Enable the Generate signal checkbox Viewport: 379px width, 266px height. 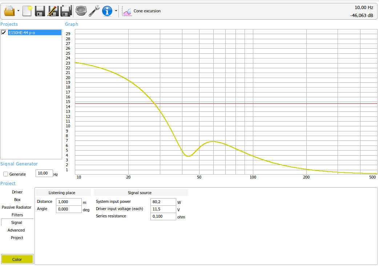[x=6, y=174]
